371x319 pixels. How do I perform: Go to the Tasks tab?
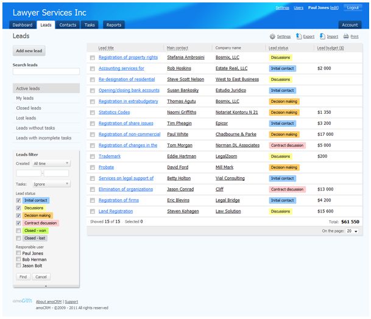[90, 25]
